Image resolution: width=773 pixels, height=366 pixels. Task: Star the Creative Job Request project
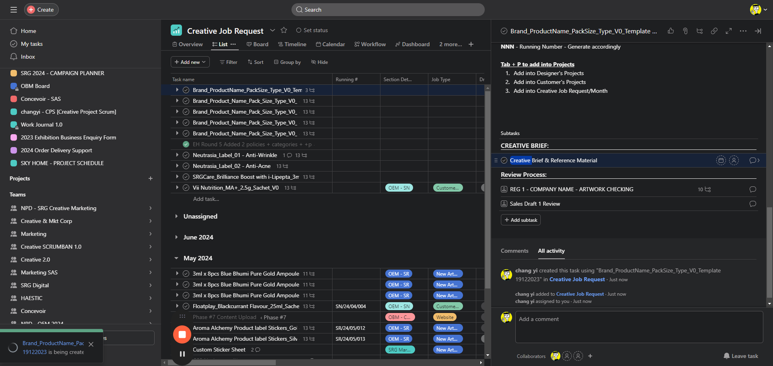coord(284,30)
